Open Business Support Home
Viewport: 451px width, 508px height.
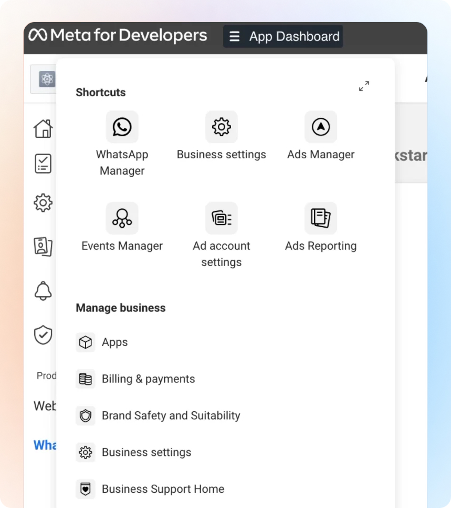[x=163, y=489]
